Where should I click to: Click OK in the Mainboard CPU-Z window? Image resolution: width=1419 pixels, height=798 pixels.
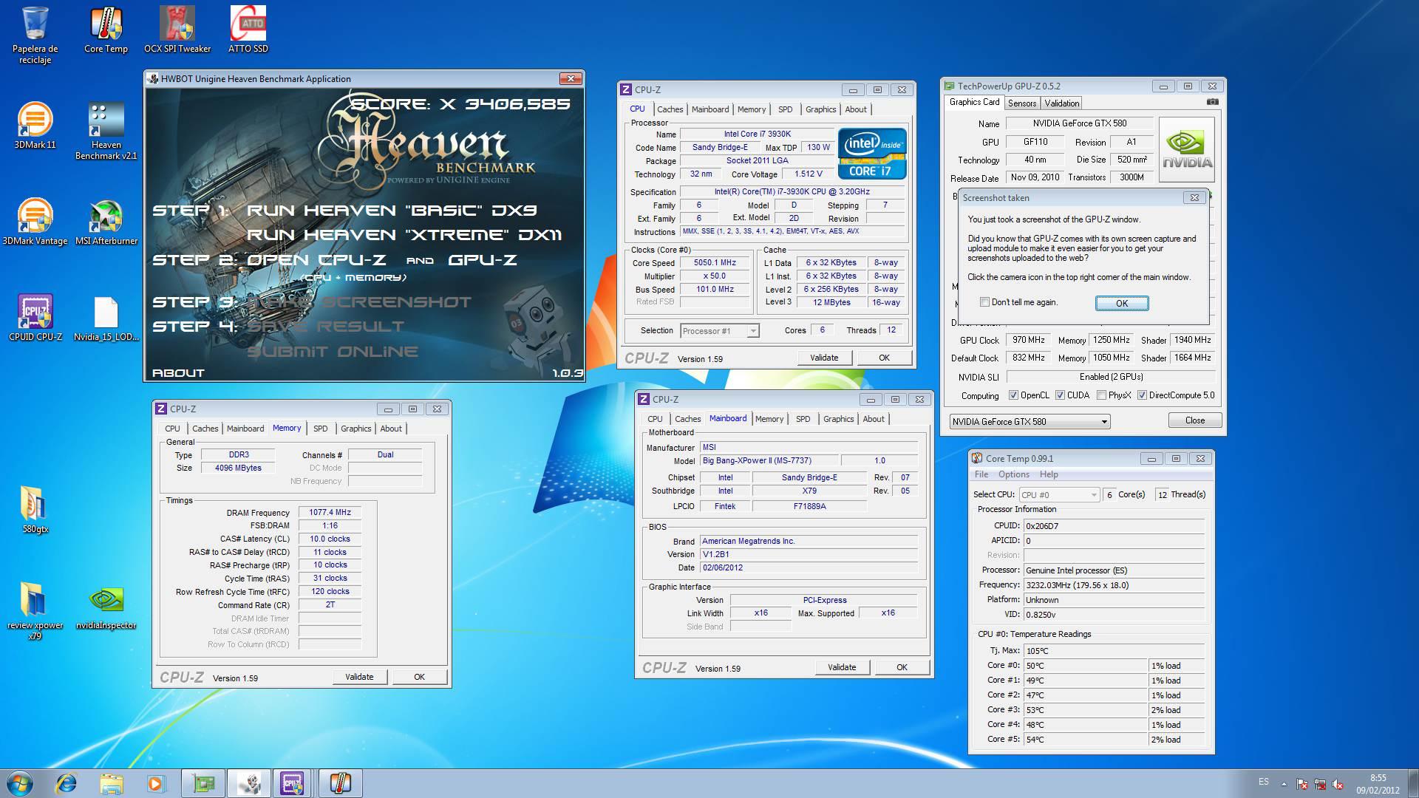[902, 667]
